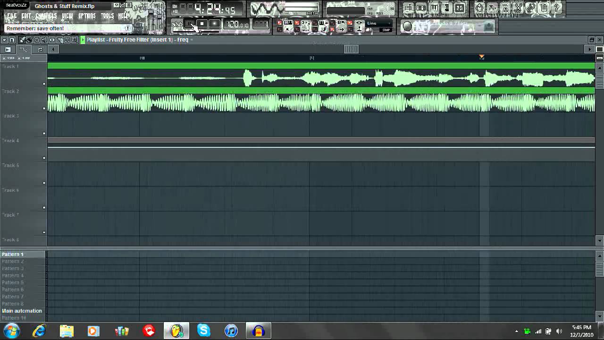Screen dimensions: 604x340
Task: Click right arrow on Playlist horizontal scrollbar
Action: click(x=589, y=49)
